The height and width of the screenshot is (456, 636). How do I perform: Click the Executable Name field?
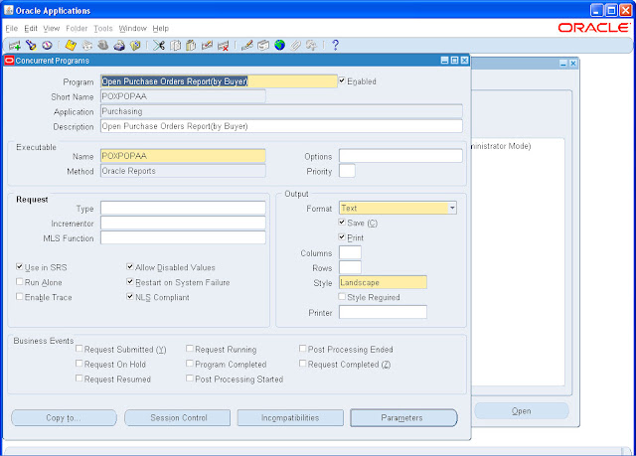click(x=183, y=156)
